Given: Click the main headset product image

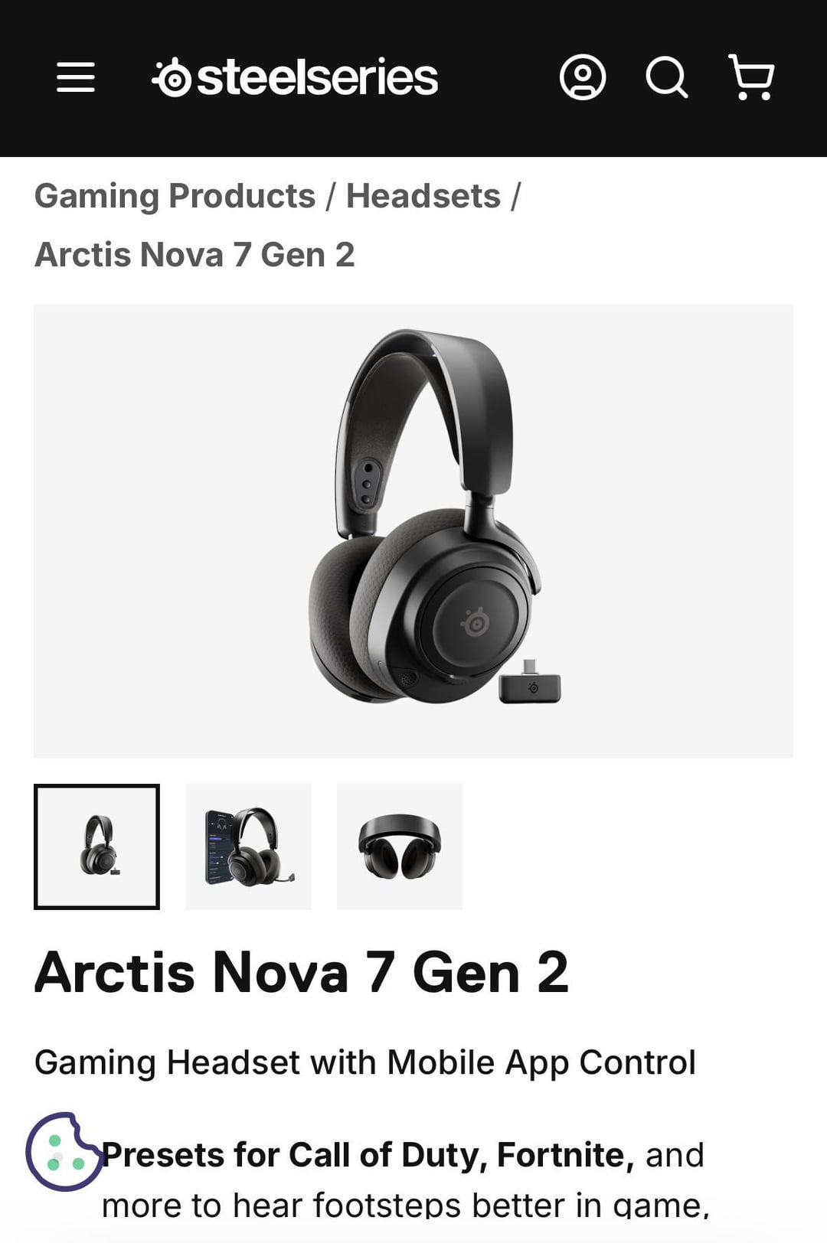Looking at the screenshot, I should pos(413,531).
